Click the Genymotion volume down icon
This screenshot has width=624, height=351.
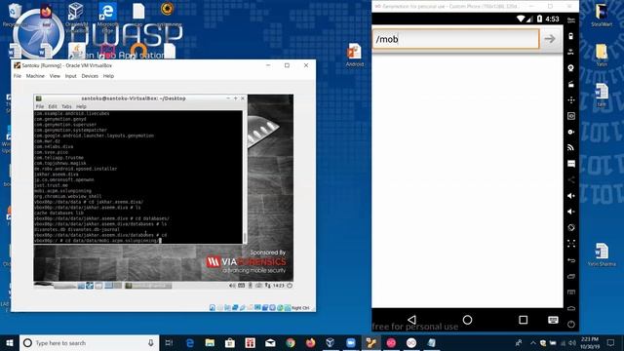(x=571, y=212)
